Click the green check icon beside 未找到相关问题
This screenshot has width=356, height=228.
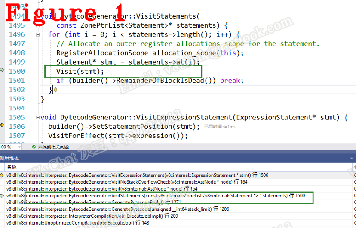tap(34, 147)
